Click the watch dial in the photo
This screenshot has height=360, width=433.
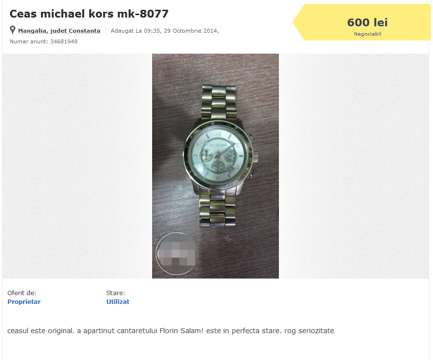click(x=218, y=155)
